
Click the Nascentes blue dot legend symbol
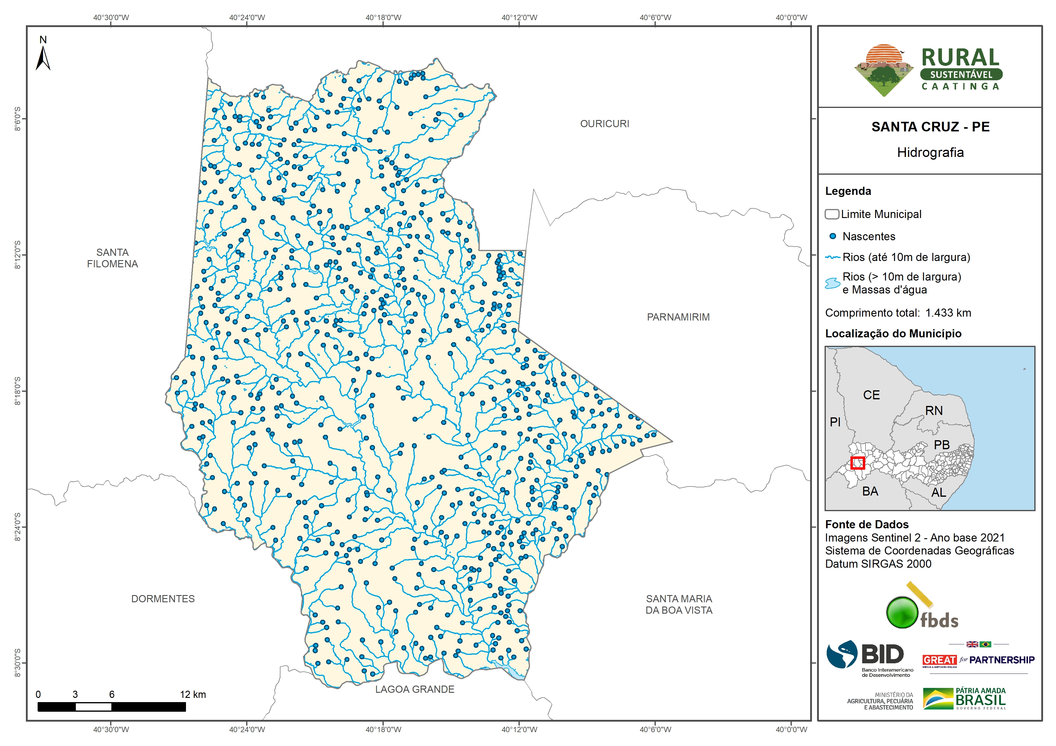click(832, 236)
